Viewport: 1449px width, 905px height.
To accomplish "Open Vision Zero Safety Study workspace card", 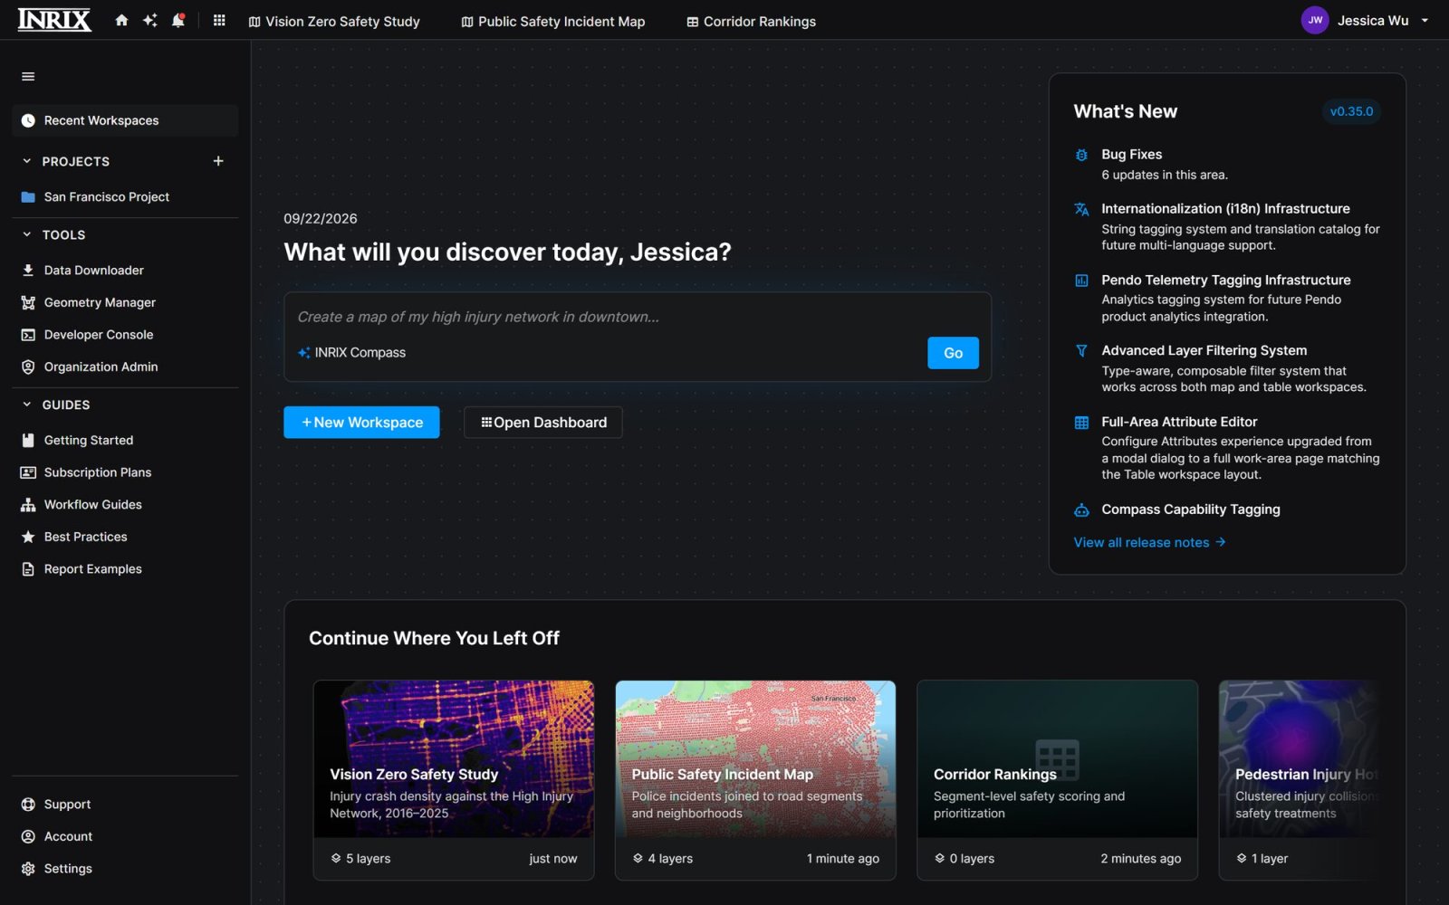I will pyautogui.click(x=454, y=780).
